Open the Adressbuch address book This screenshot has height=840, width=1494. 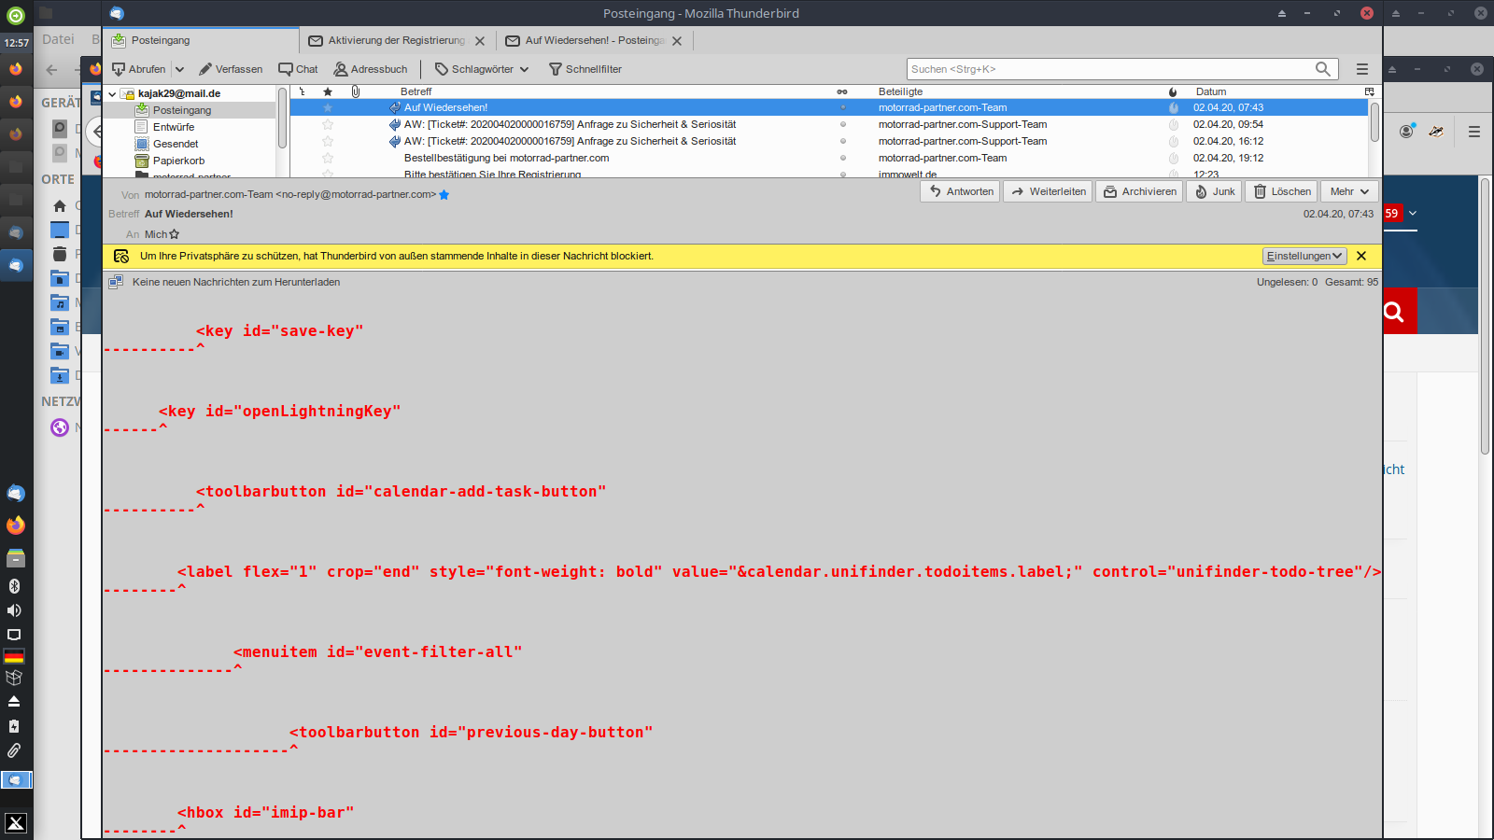(371, 69)
